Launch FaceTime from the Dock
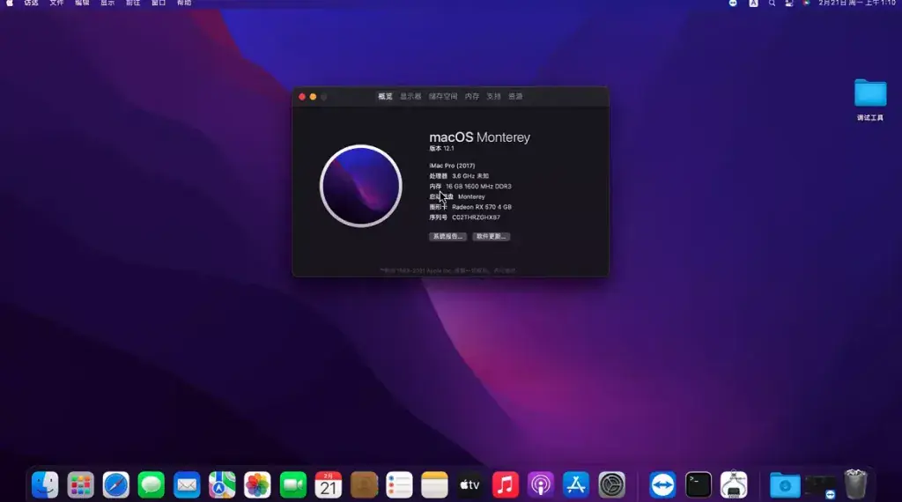902x502 pixels. point(292,484)
